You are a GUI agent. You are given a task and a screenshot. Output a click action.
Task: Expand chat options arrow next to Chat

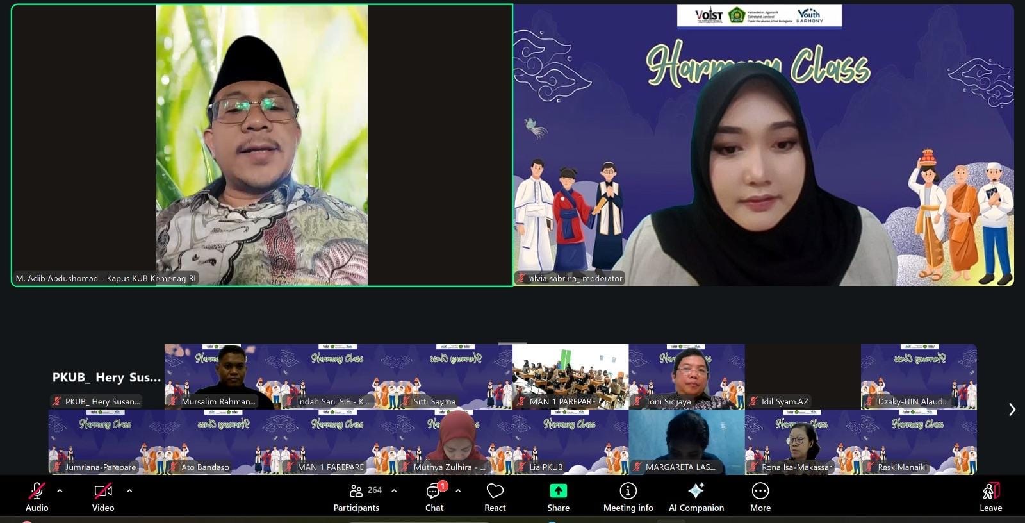tap(458, 491)
